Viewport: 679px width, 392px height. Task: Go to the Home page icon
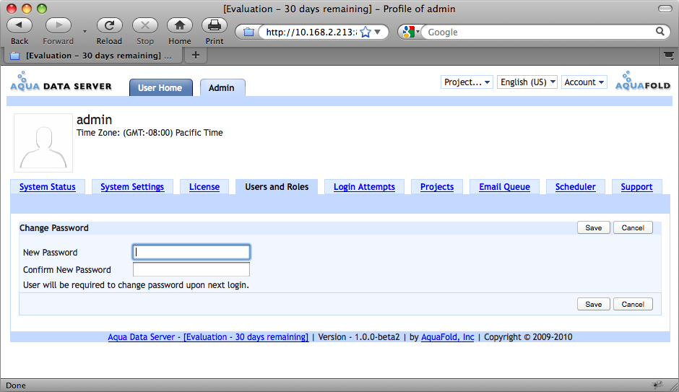tap(180, 26)
